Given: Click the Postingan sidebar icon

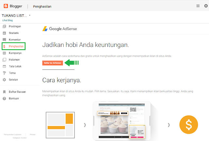Looking at the screenshot, I should 4,26.
